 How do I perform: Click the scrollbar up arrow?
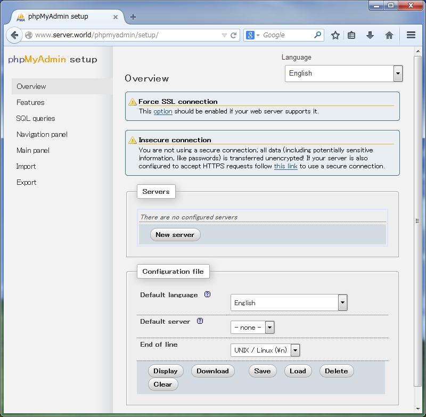(x=418, y=51)
